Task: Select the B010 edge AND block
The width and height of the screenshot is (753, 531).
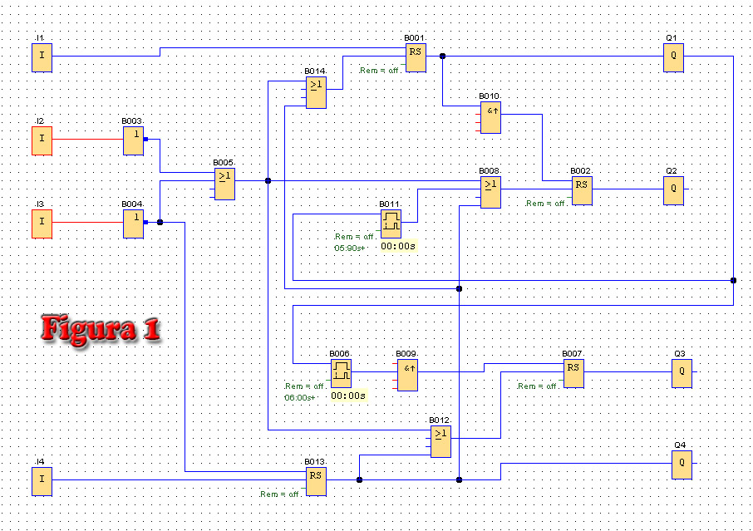Action: 490,117
